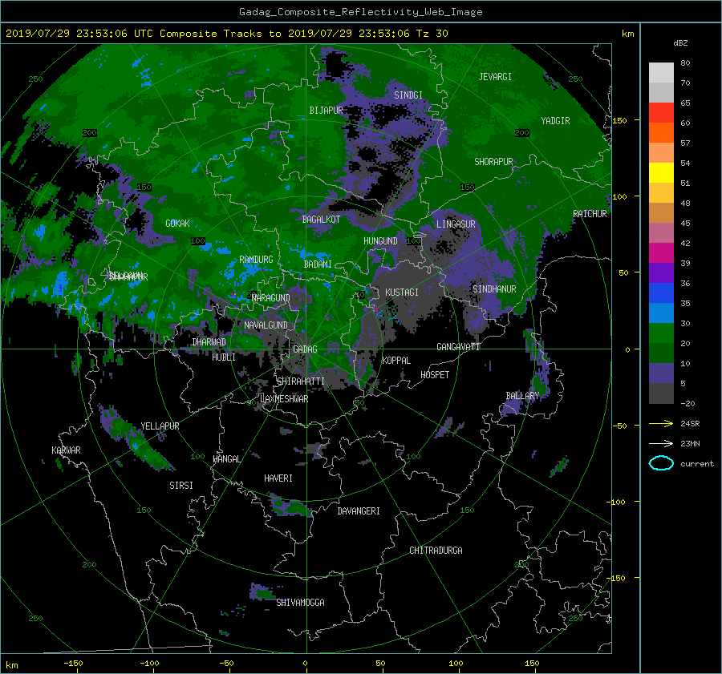Click the KARWAR city label
722x674 pixels.
point(66,450)
